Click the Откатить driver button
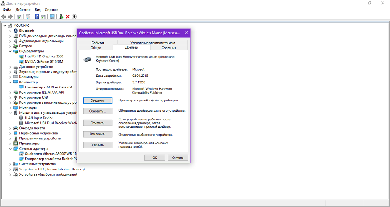This screenshot has height=207, width=390. click(97, 123)
